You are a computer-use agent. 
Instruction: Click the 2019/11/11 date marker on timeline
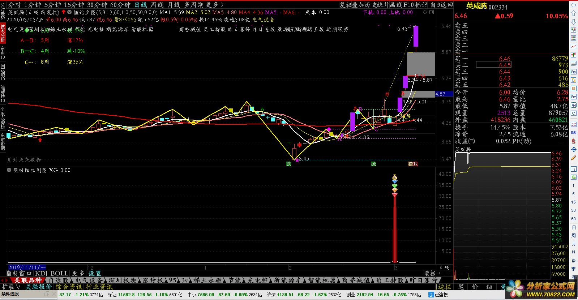(x=26, y=267)
